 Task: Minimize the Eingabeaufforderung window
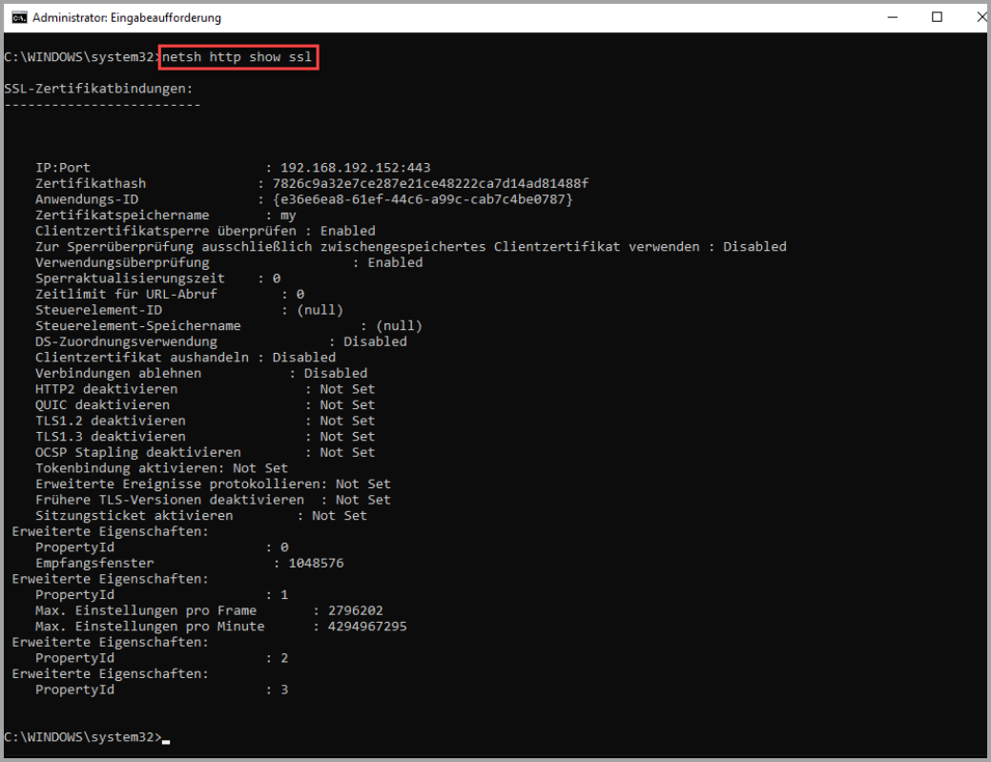click(892, 17)
